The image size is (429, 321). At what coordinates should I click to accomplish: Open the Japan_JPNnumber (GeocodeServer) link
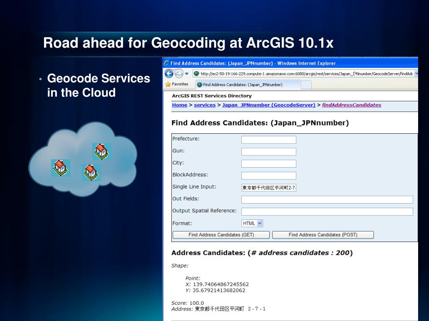pyautogui.click(x=269, y=105)
